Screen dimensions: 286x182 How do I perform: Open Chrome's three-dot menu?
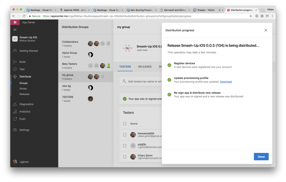click(272, 16)
